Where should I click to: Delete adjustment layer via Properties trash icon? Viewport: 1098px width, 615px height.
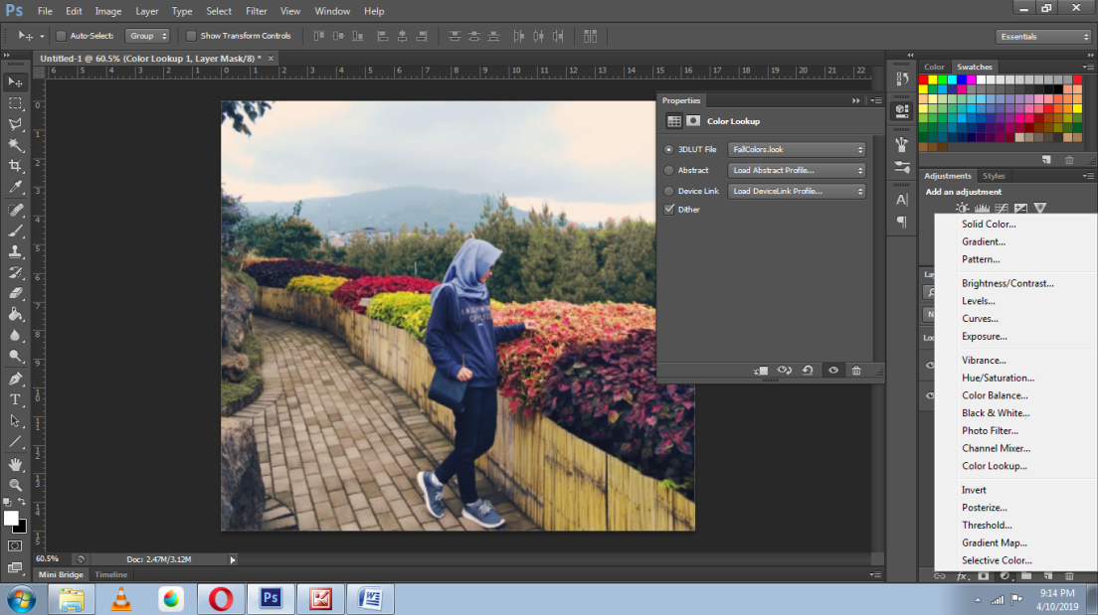point(856,371)
